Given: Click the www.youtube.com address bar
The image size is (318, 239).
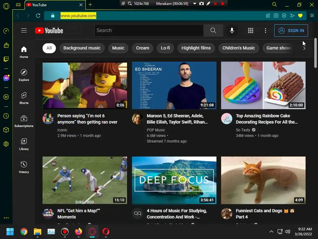Looking at the screenshot, I should pyautogui.click(x=78, y=16).
